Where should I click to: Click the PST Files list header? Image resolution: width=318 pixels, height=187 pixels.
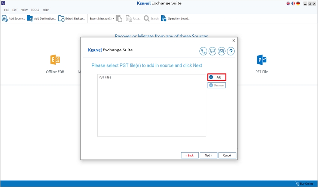(105, 77)
